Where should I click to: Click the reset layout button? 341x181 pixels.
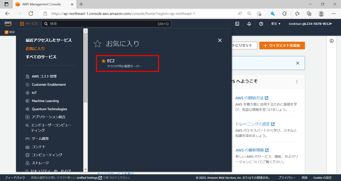[244, 46]
